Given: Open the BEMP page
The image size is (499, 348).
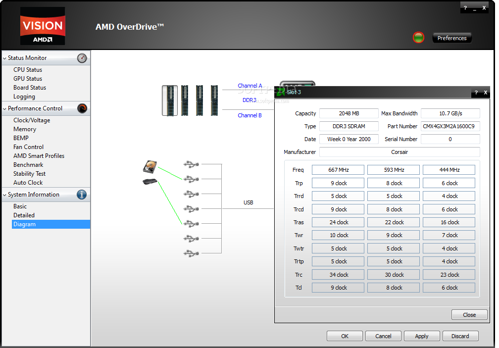Looking at the screenshot, I should (21, 138).
